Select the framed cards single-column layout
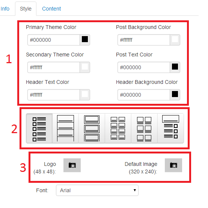 92,128
